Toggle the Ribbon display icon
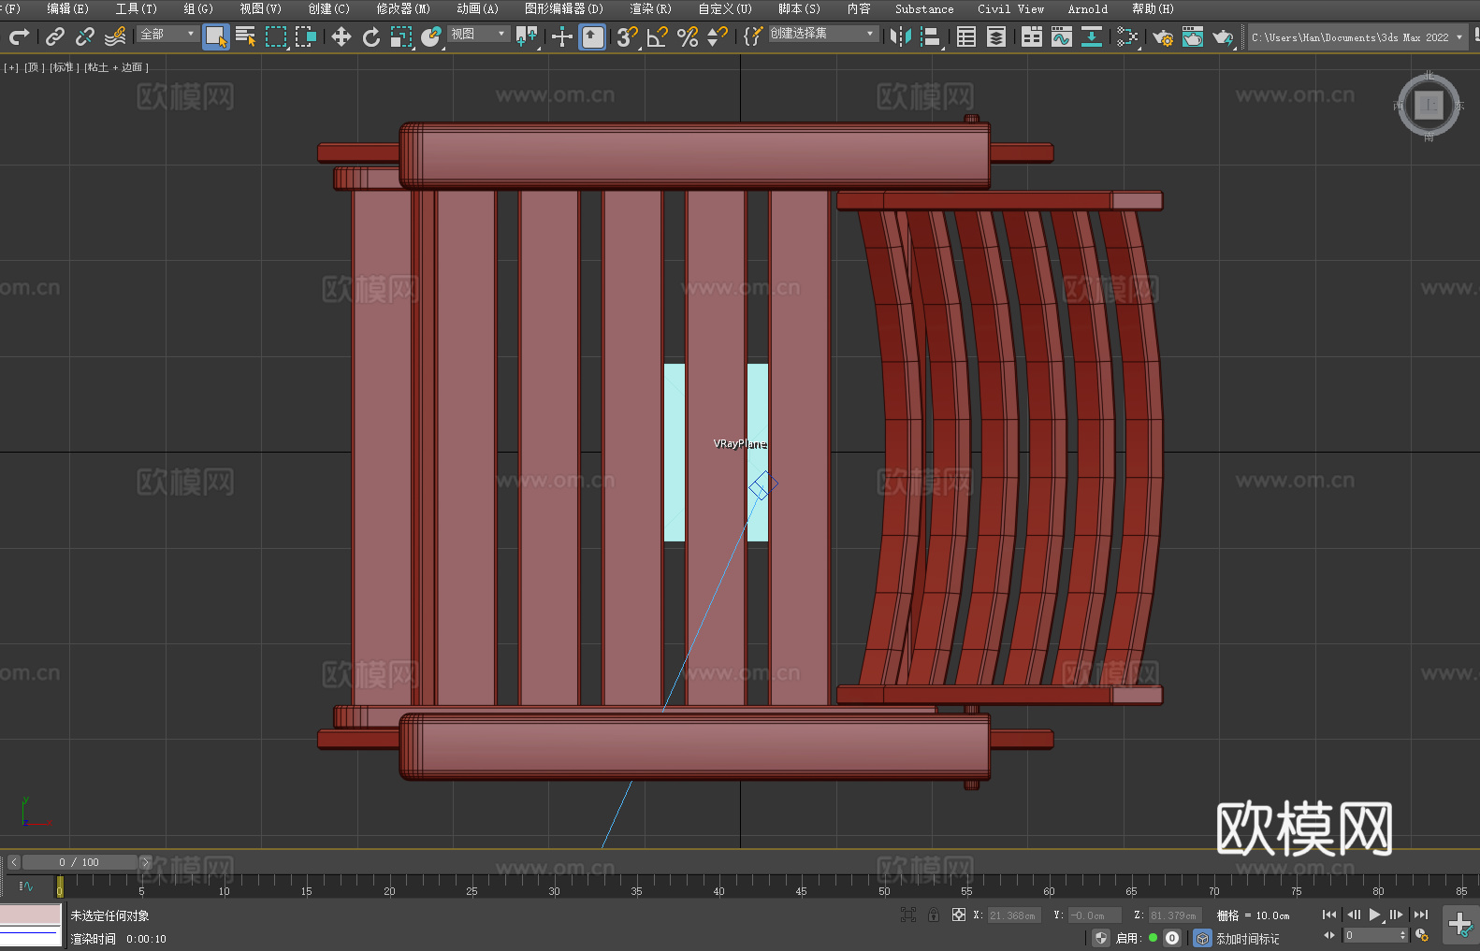 point(1032,36)
